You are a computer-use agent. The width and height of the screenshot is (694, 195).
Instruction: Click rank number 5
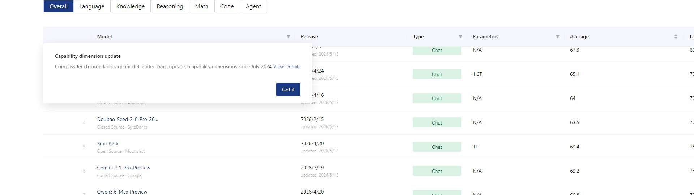[x=84, y=147]
